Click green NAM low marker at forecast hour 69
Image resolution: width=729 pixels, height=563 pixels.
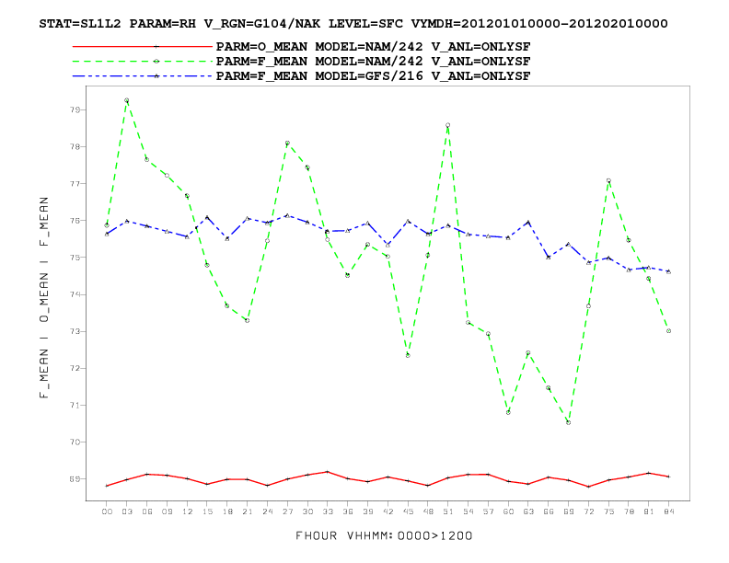568,423
